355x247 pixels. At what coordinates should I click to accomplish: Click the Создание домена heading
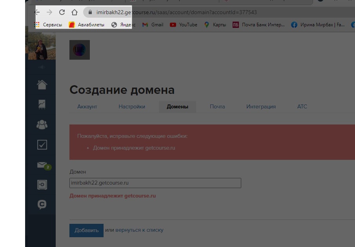pyautogui.click(x=122, y=90)
